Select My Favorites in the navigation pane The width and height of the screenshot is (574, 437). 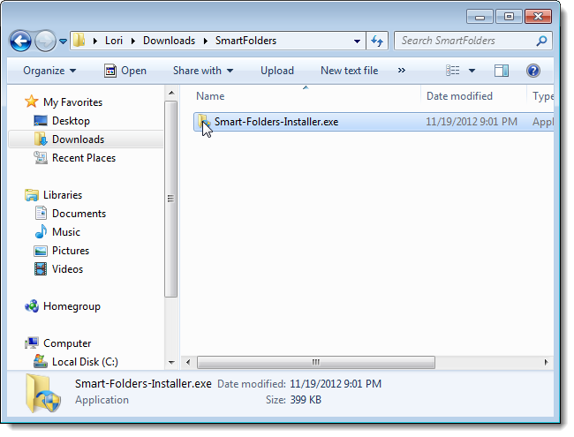click(72, 102)
